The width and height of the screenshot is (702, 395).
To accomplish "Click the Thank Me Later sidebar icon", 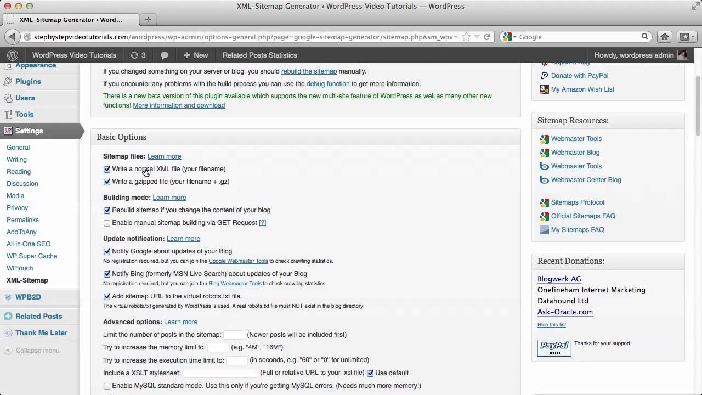I will point(8,332).
